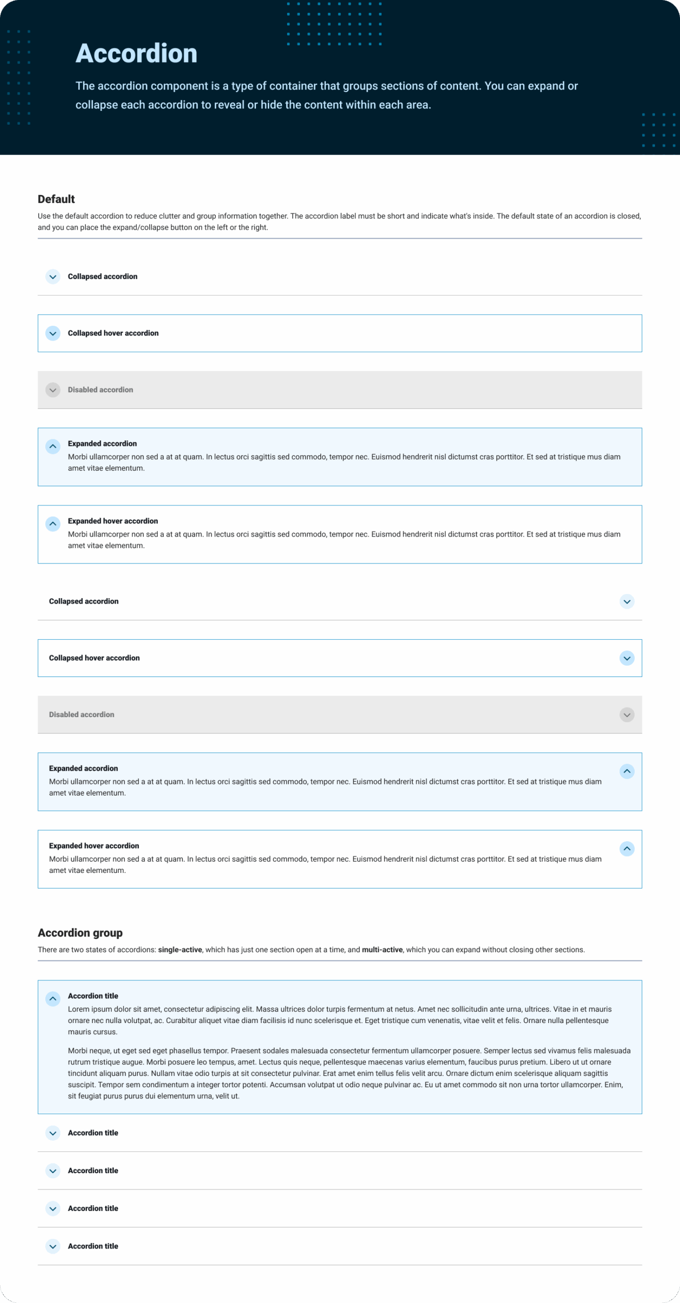Click the chevron icon preceding the first 'Collapsed accordion' label
Image resolution: width=680 pixels, height=1303 pixels.
(x=53, y=276)
